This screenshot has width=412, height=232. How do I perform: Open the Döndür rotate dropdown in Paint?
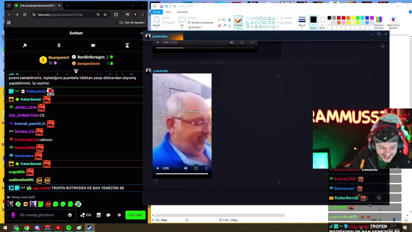195,27
